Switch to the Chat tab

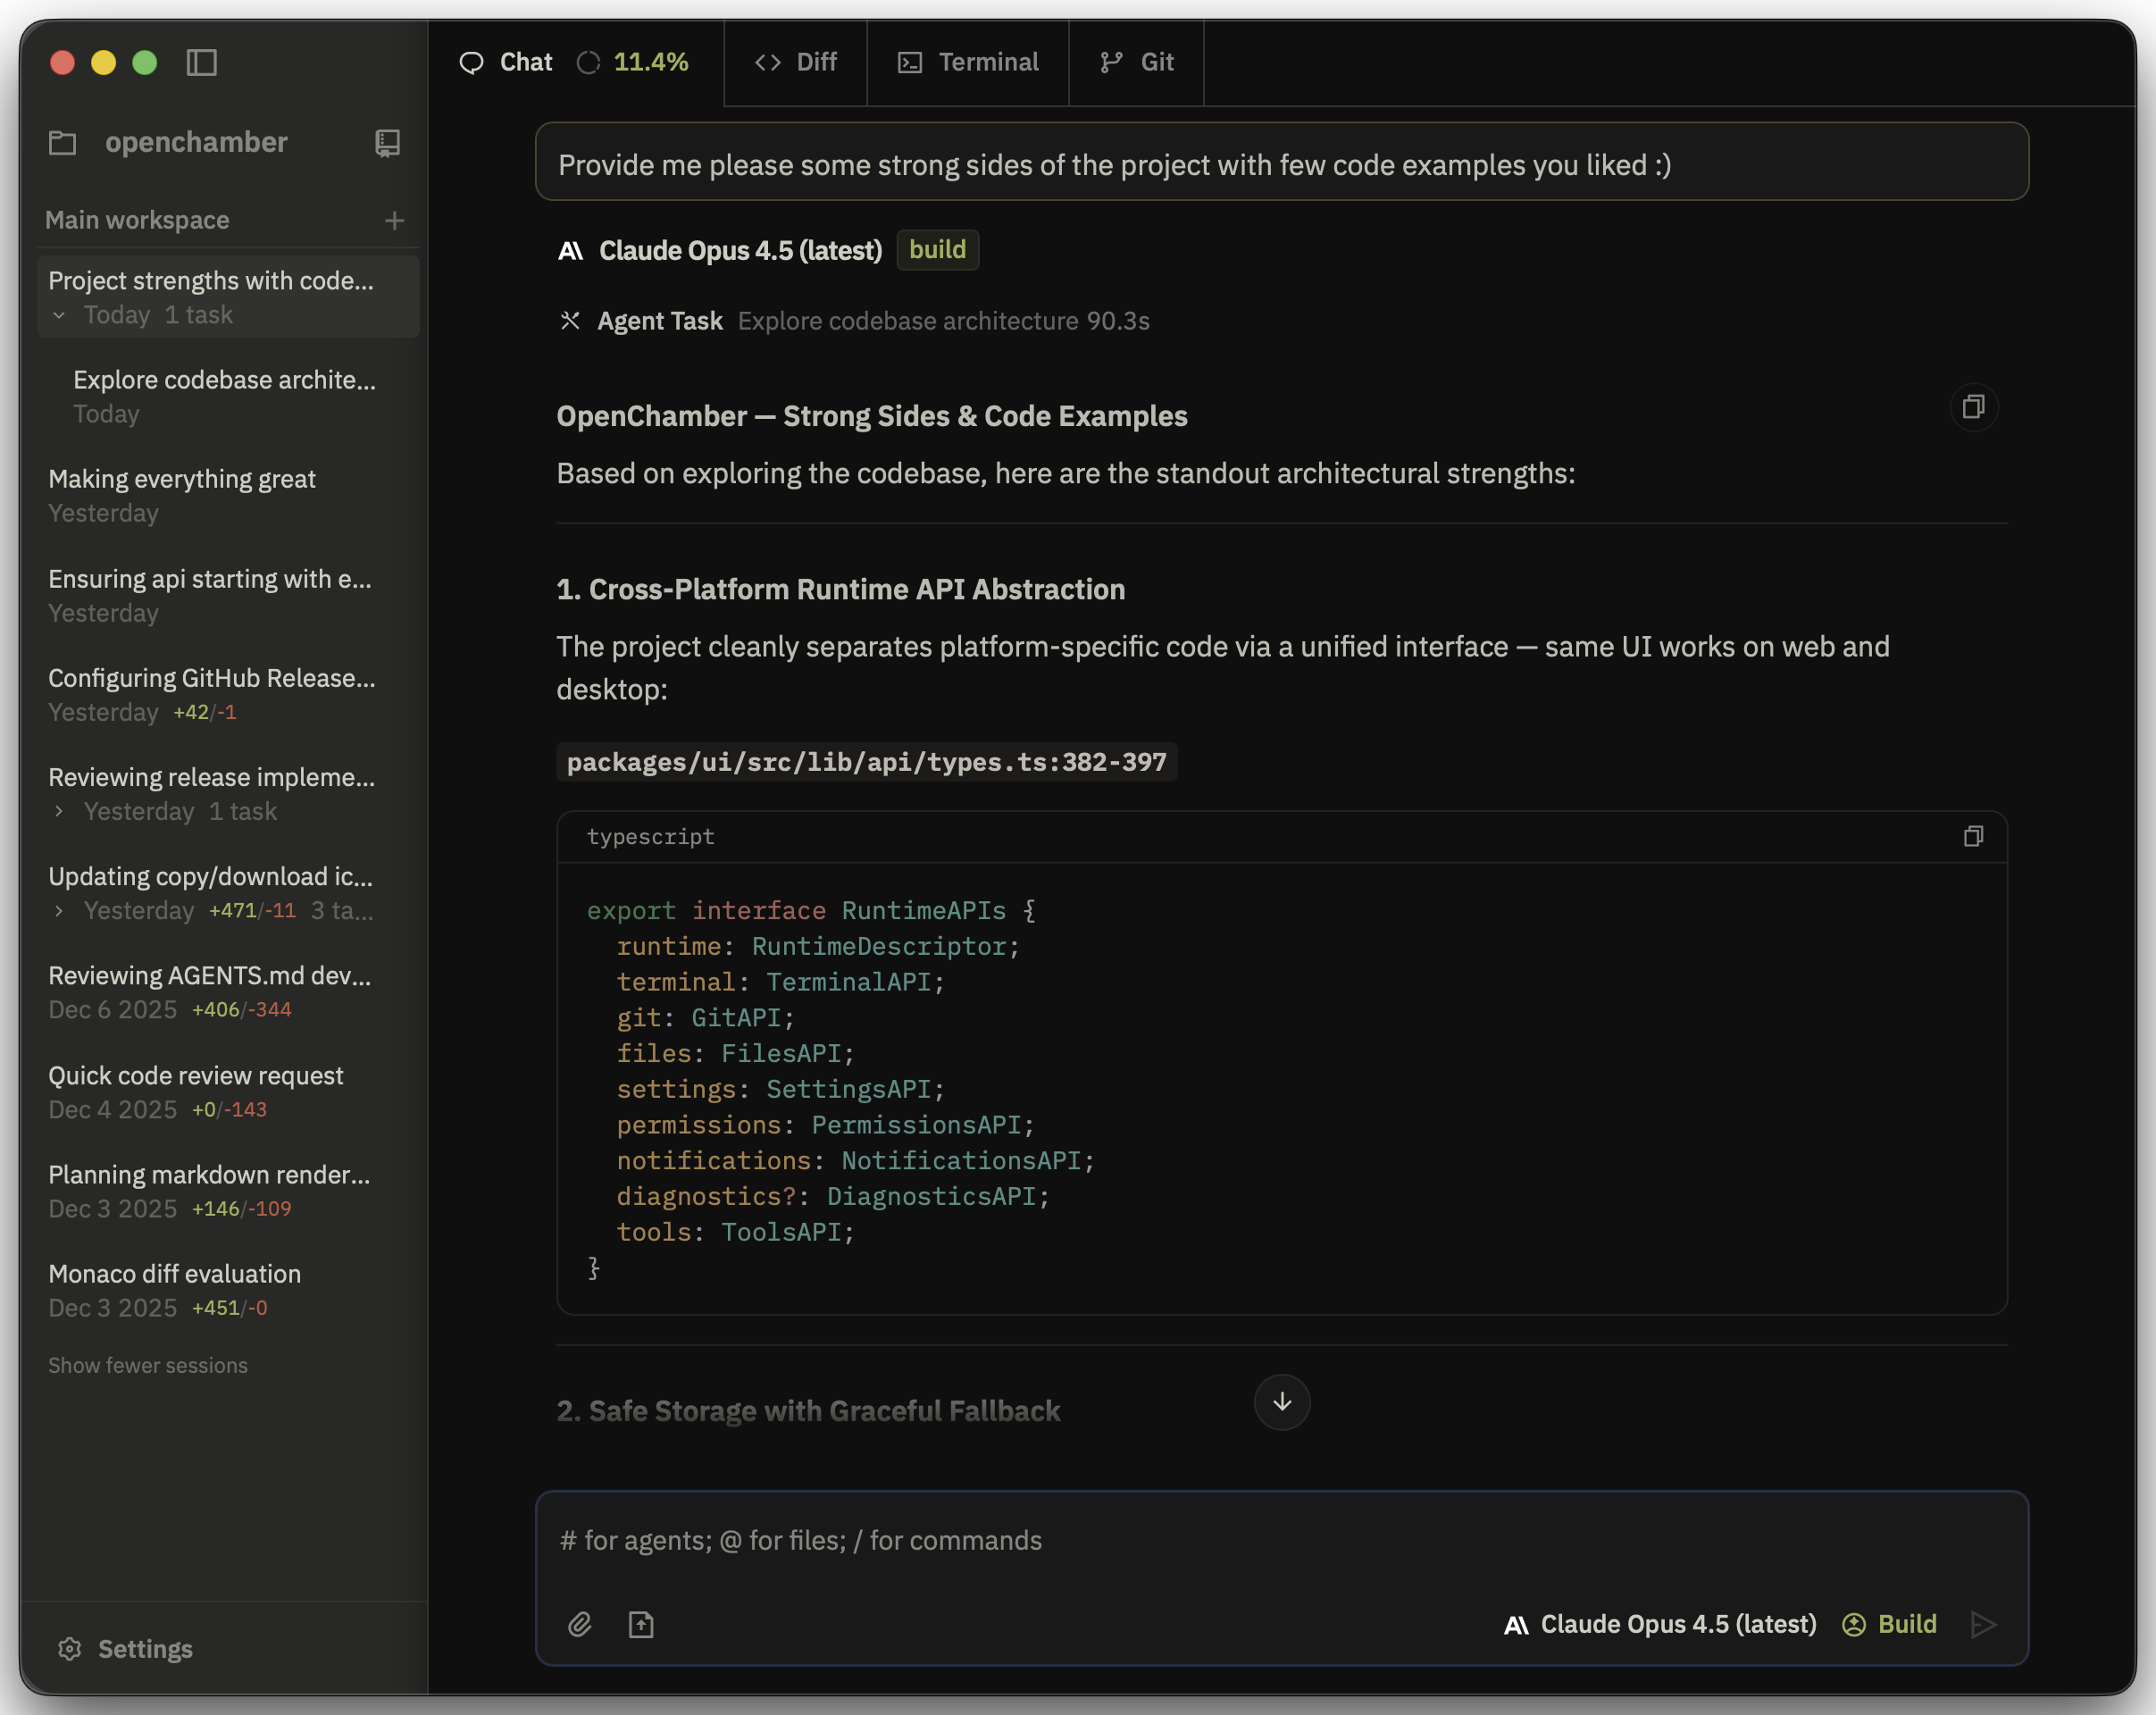[575, 62]
